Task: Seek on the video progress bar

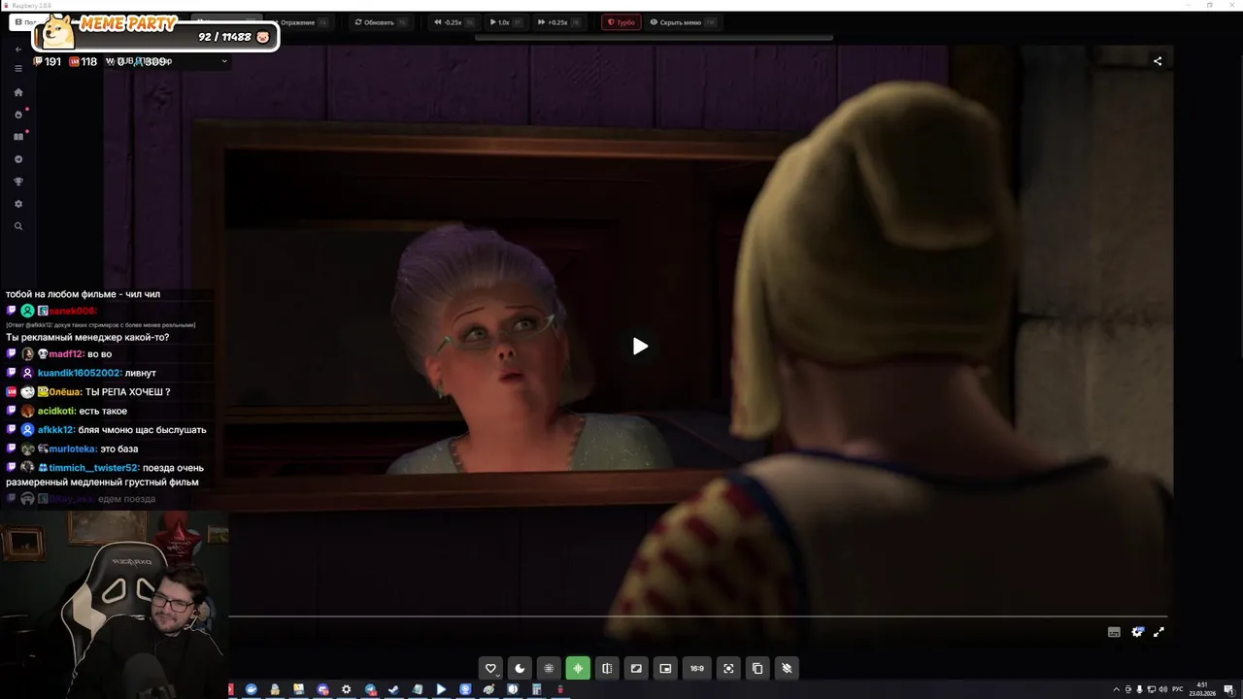Action: pos(697,616)
